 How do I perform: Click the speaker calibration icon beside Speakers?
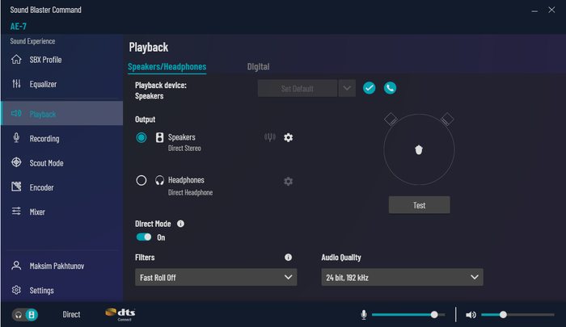(x=269, y=137)
